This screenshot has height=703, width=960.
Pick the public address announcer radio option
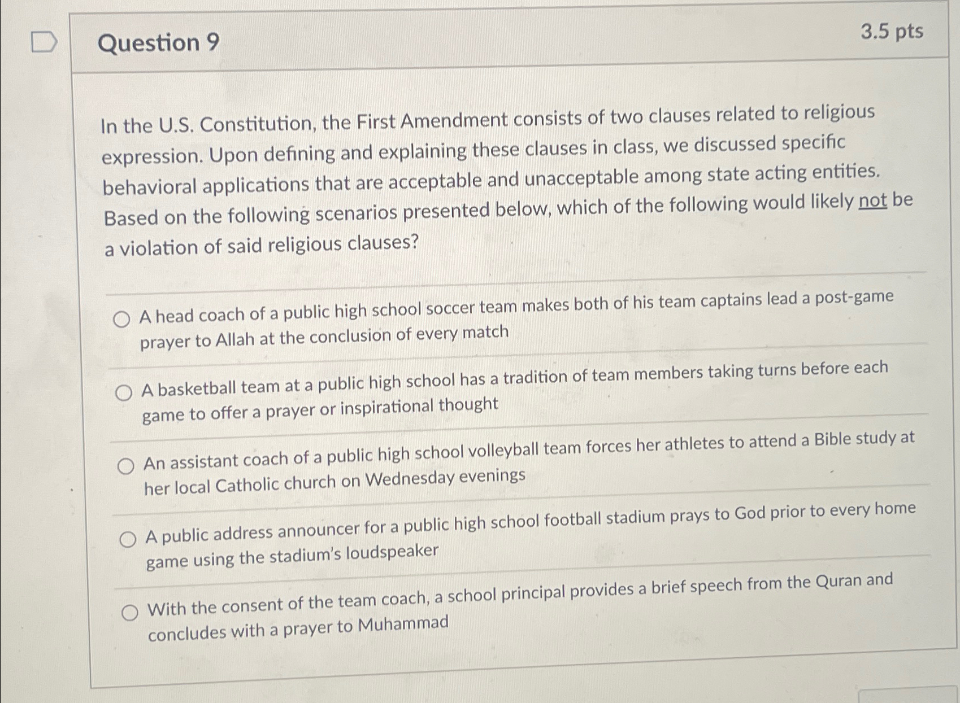pyautogui.click(x=128, y=539)
